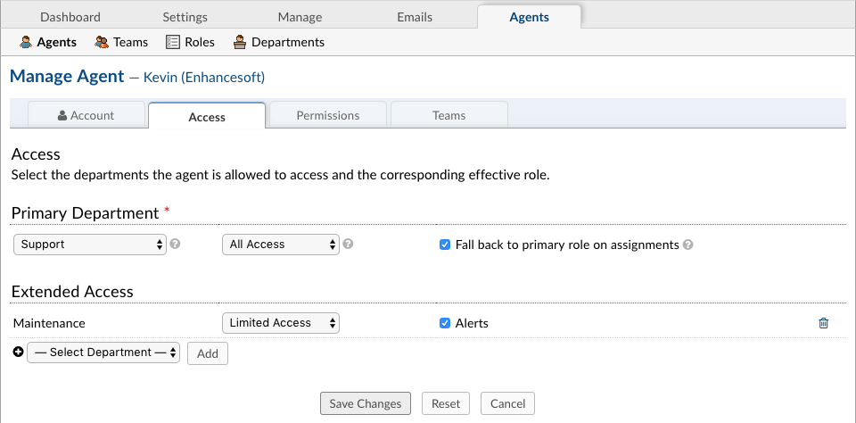Viewport: 856px width, 423px height.
Task: Open the Roles submenu link
Action: coord(199,42)
